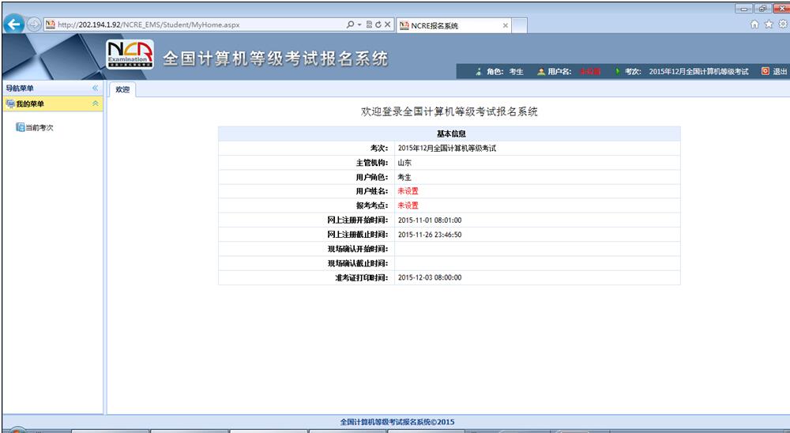Click the NCRE Examination logo
790x433 pixels.
[x=130, y=55]
